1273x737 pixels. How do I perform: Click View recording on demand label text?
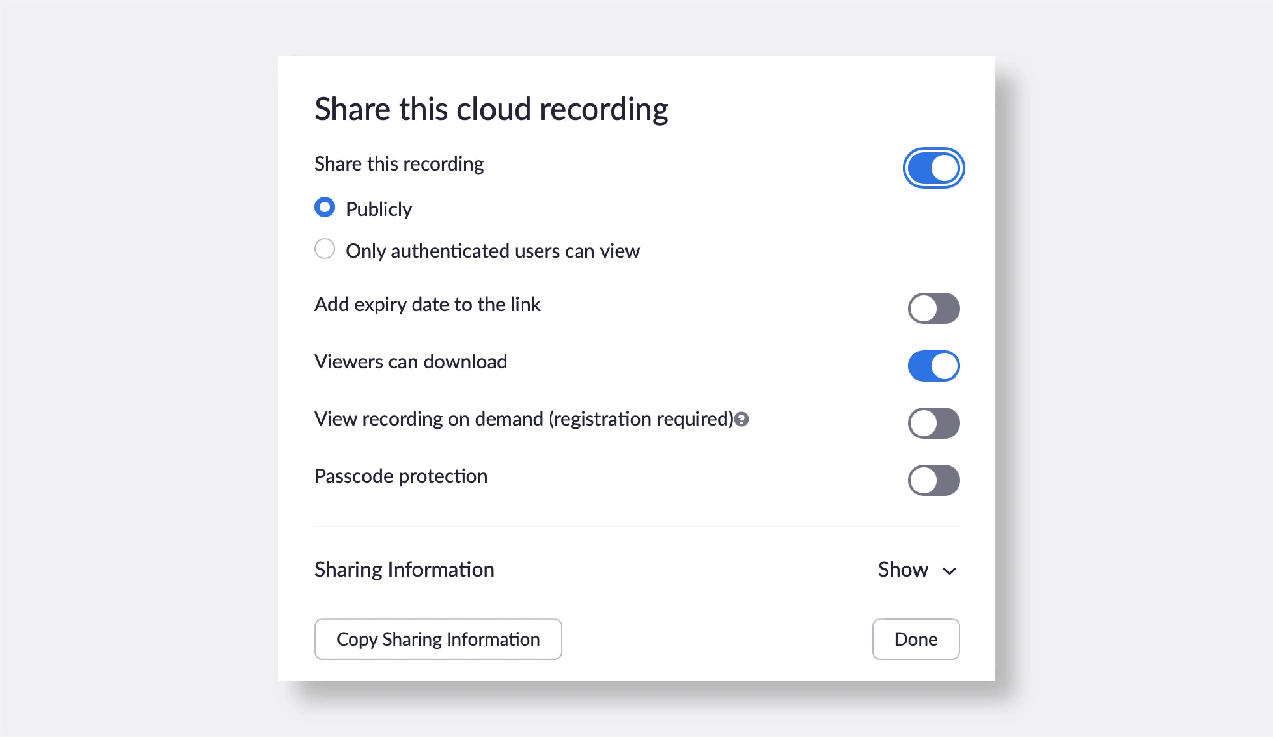coord(523,419)
